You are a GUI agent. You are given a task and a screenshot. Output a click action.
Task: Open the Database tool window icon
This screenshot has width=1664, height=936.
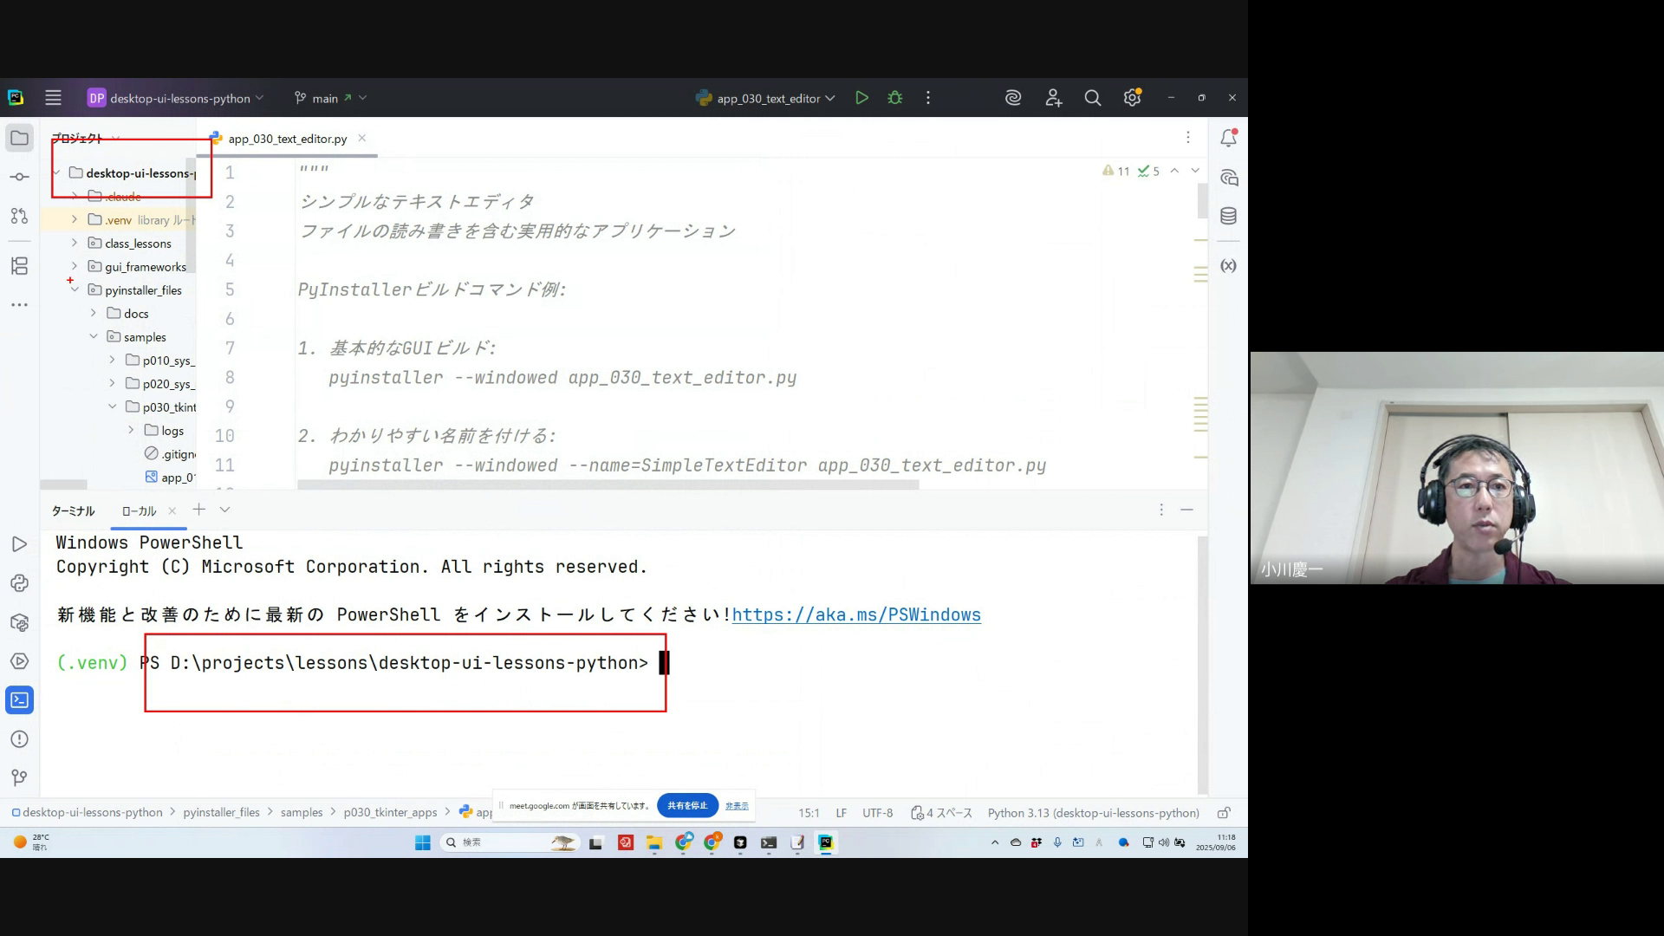tap(1228, 216)
